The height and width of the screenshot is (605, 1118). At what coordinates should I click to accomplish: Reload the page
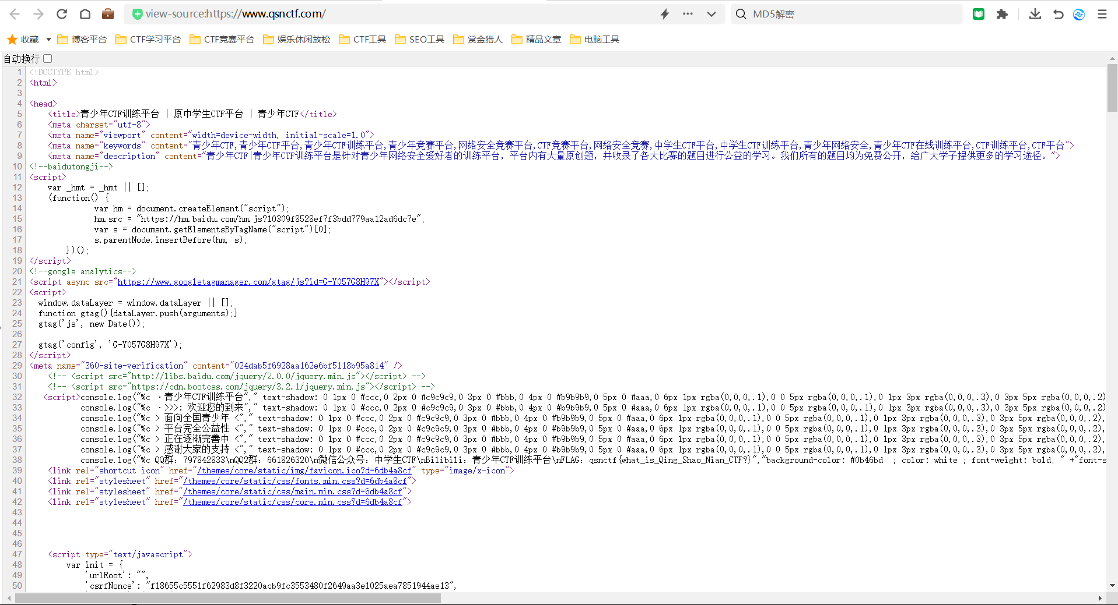coord(62,14)
